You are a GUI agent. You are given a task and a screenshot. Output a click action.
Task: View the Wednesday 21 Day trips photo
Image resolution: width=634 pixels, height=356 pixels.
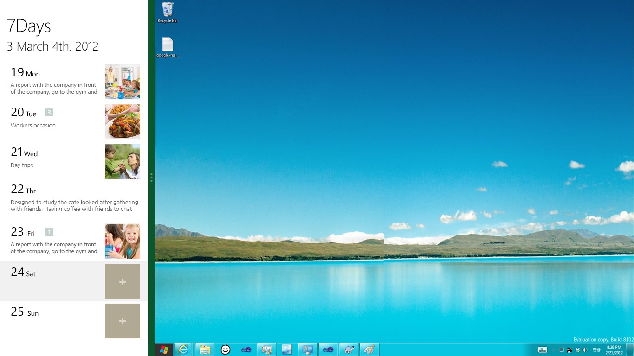point(122,161)
